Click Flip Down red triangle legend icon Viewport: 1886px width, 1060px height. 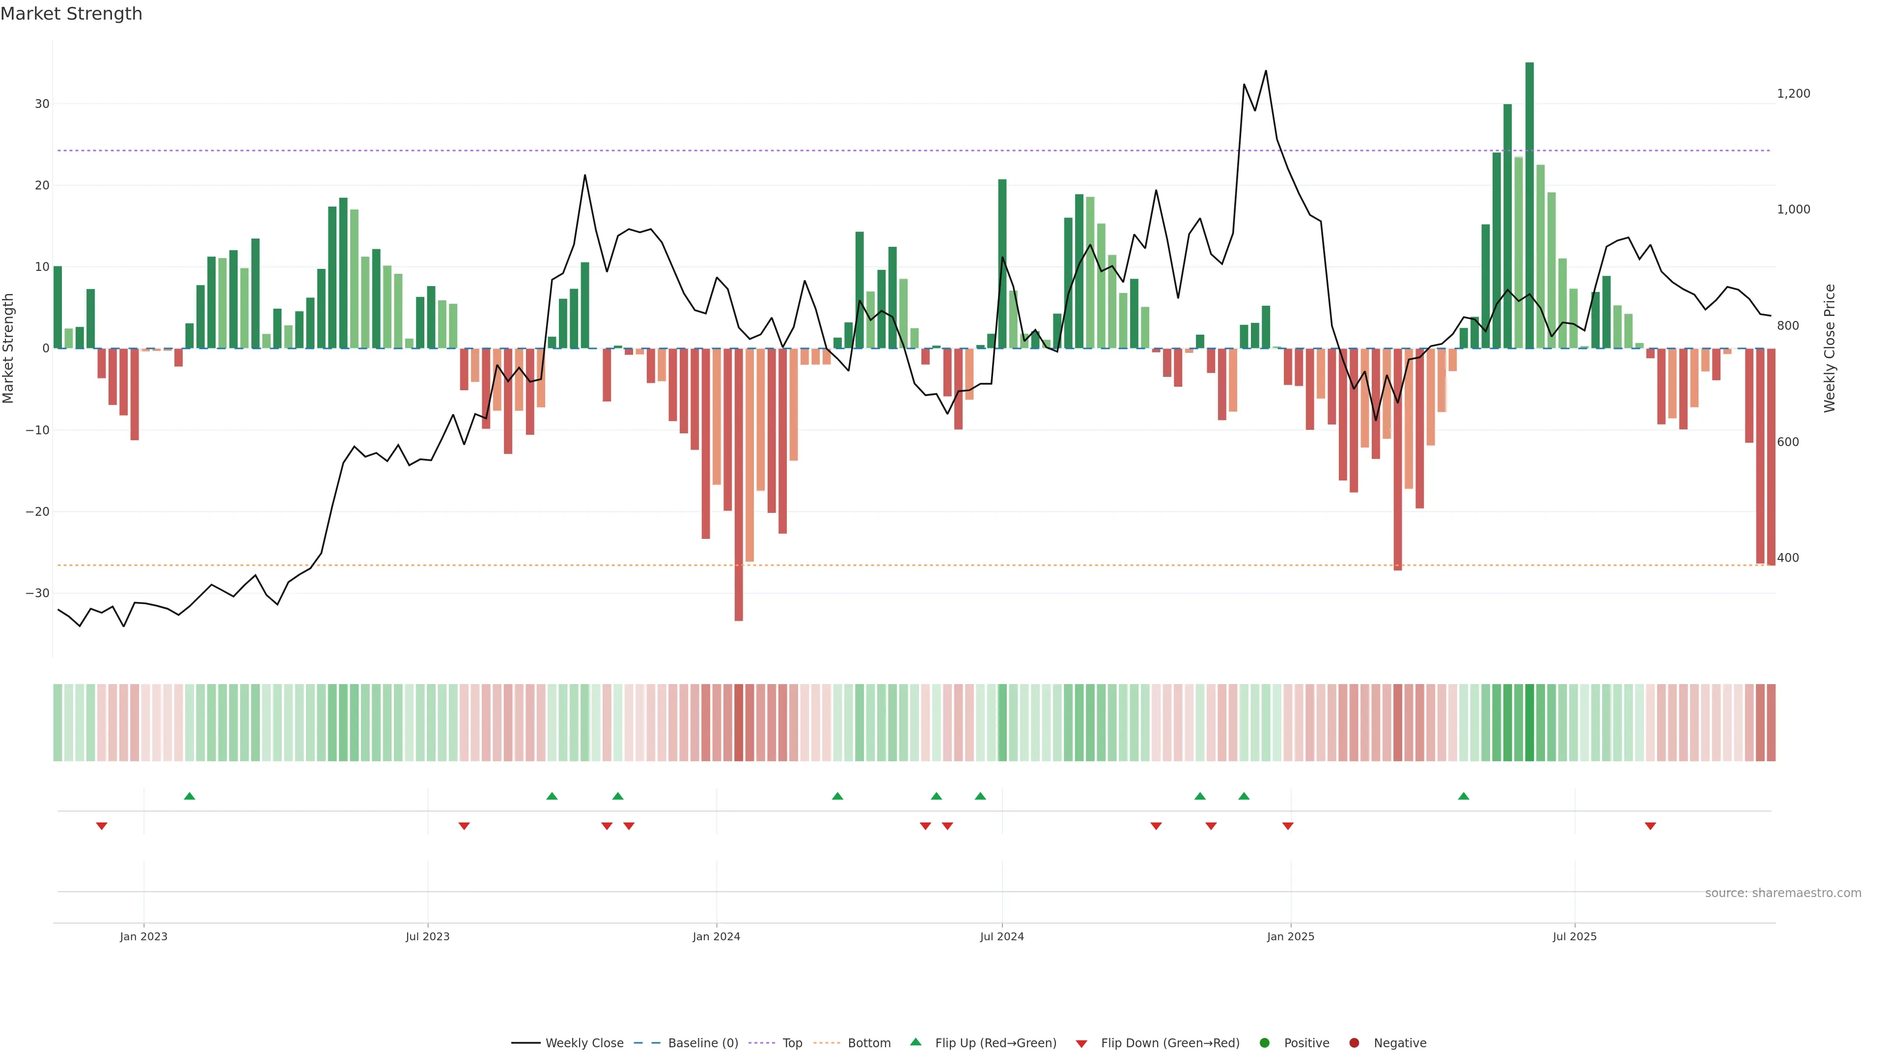[1081, 1044]
